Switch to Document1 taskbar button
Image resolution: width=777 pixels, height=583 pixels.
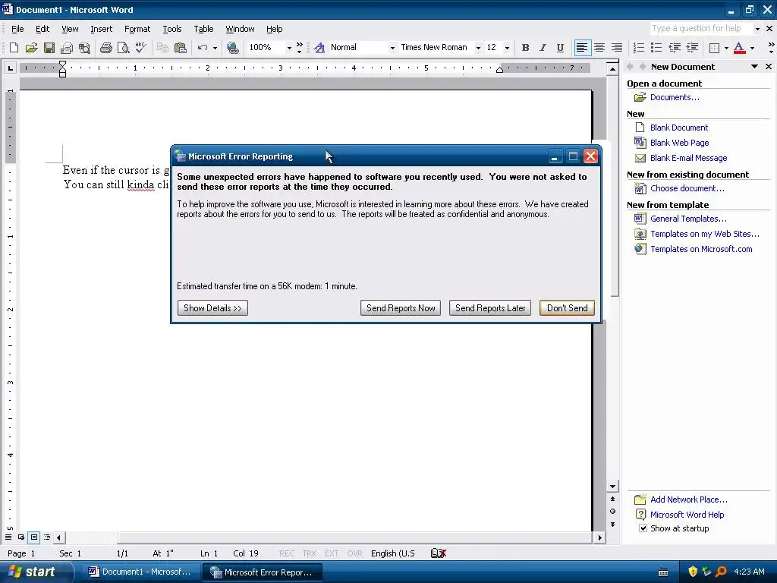[x=140, y=572]
